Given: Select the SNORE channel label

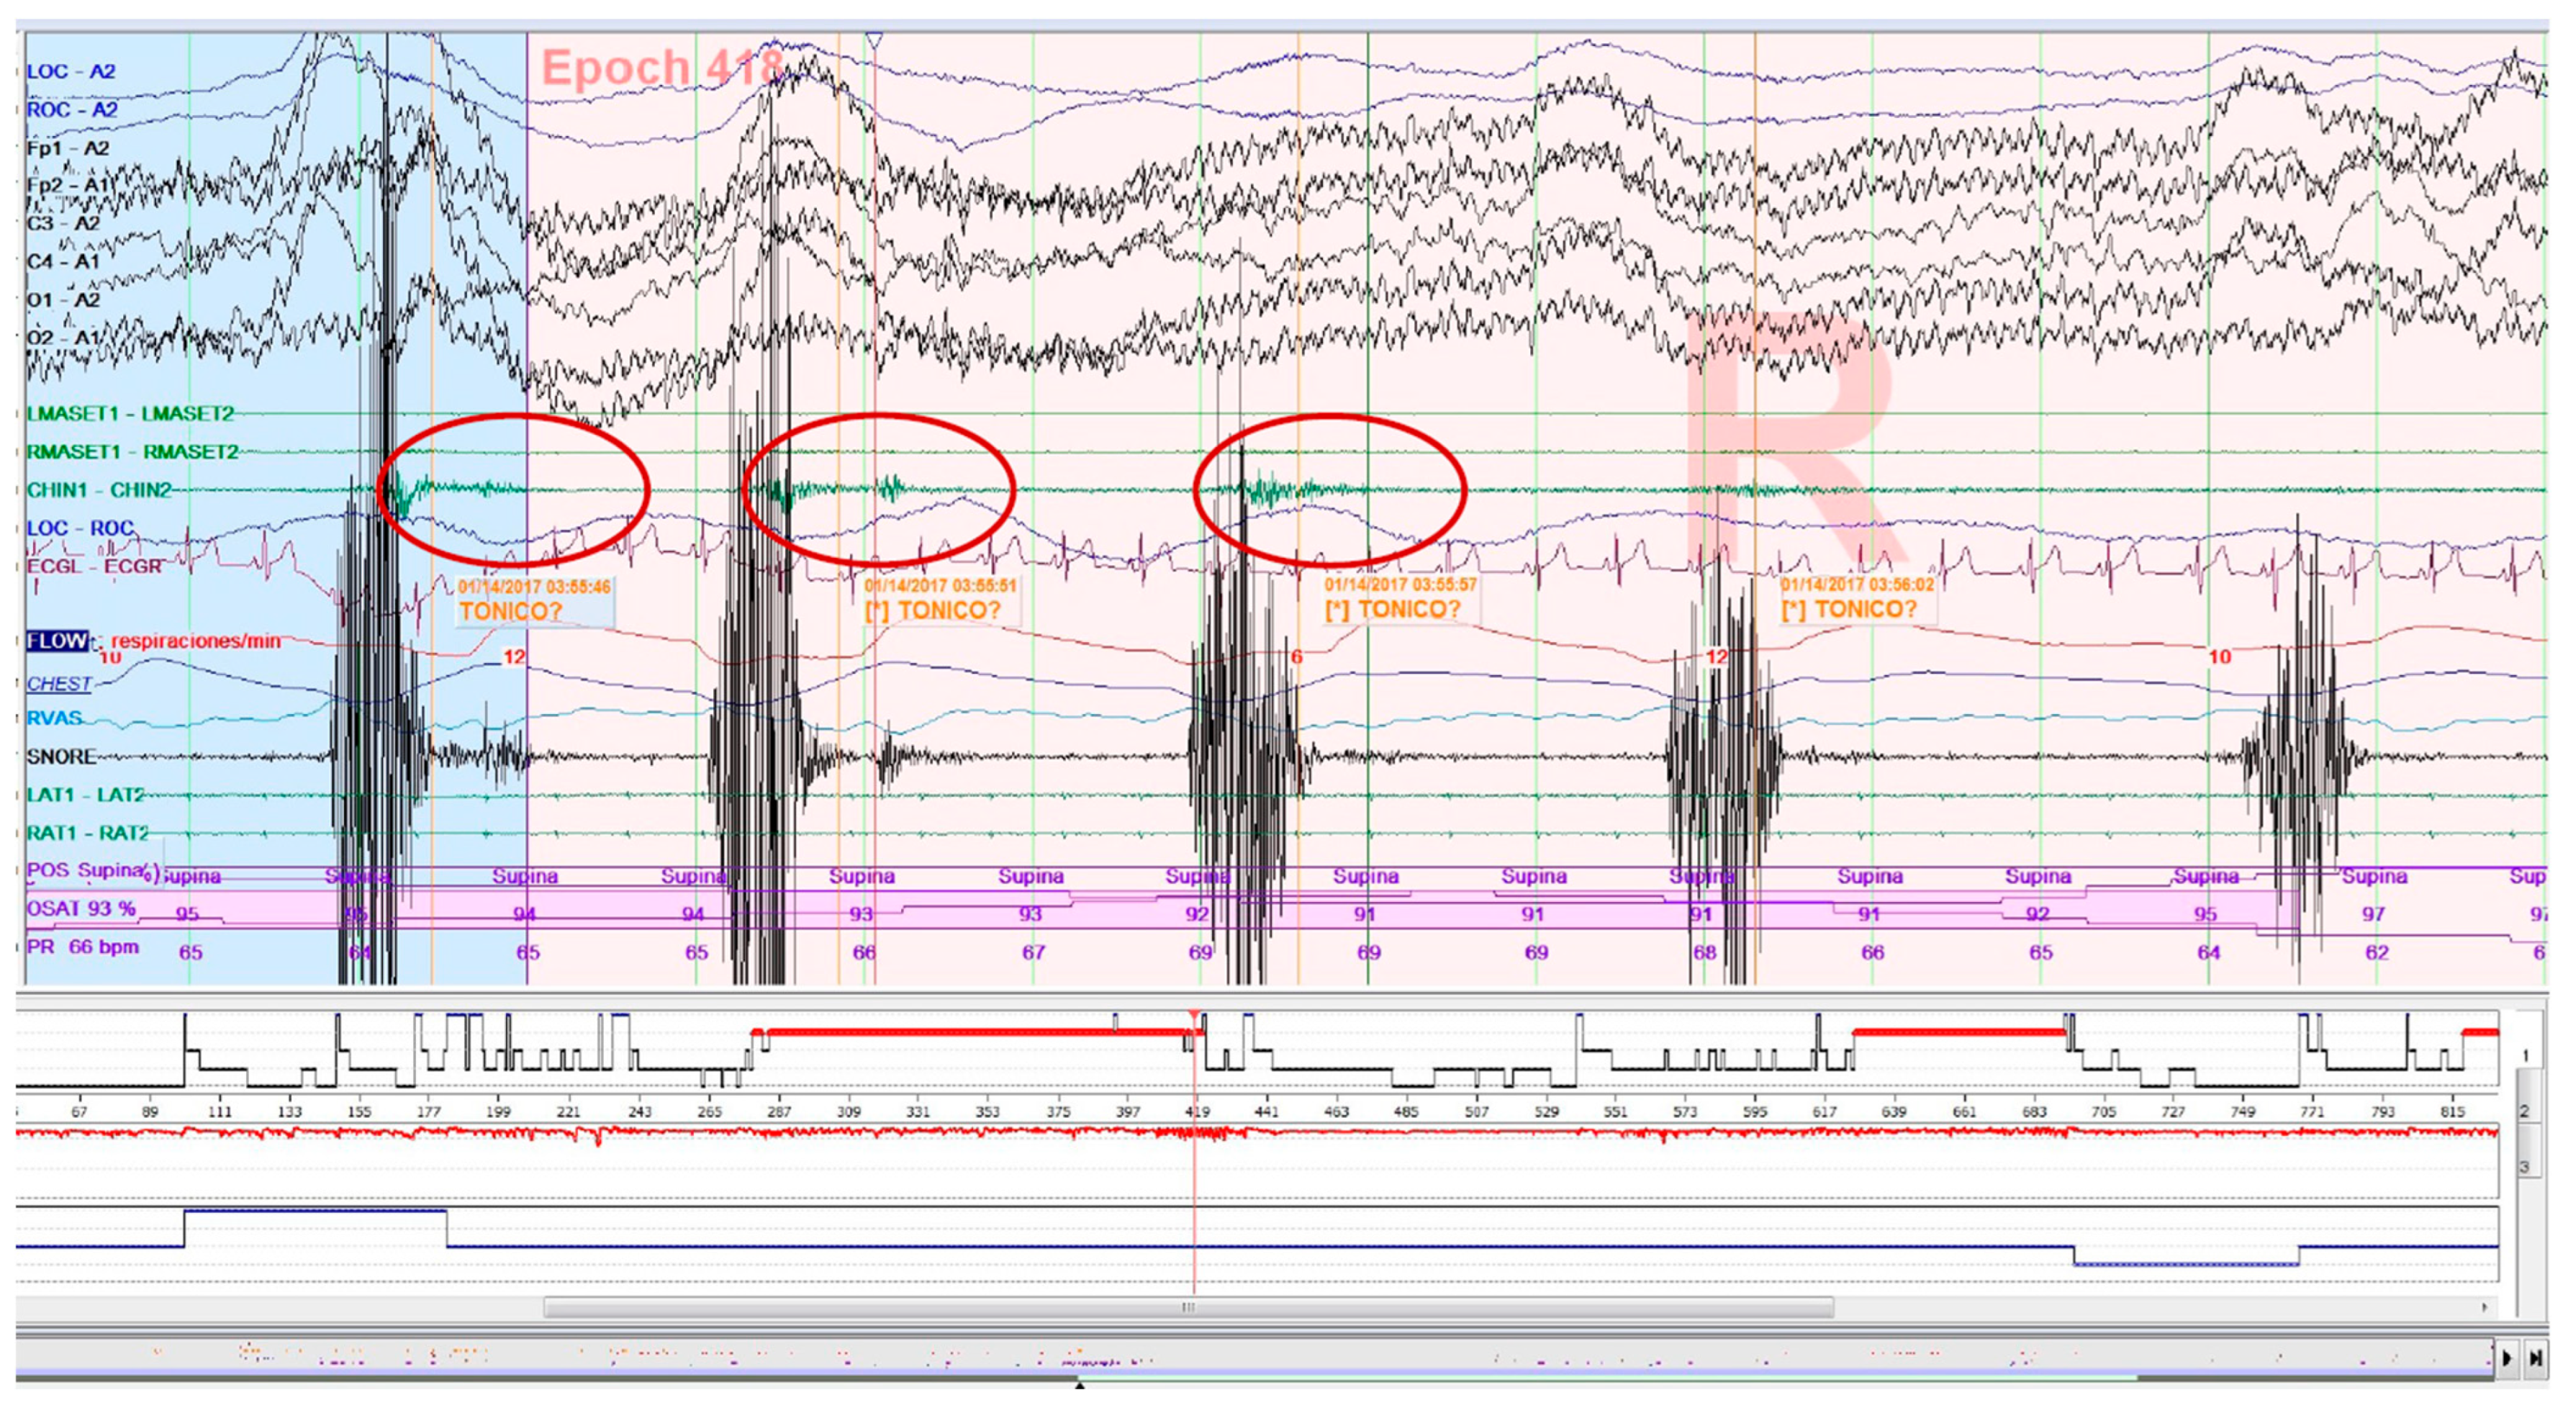Looking at the screenshot, I should (x=60, y=757).
